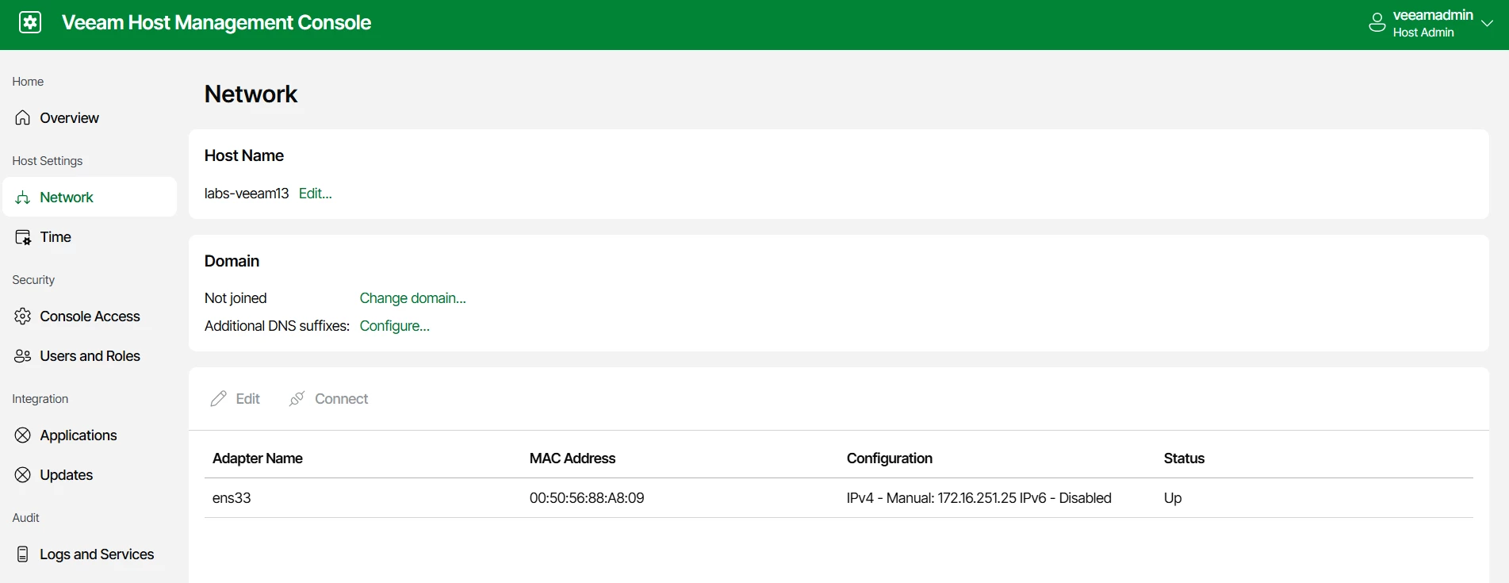1509x583 pixels.
Task: Click the Host Admin role text
Action: click(x=1423, y=33)
